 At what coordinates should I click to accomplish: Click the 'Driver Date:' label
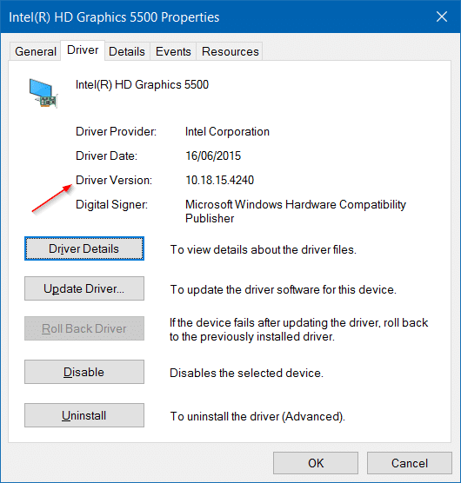(x=106, y=155)
